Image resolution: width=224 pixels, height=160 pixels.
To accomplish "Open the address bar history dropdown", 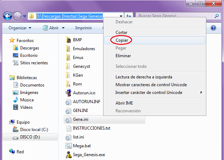I will point(121,16).
